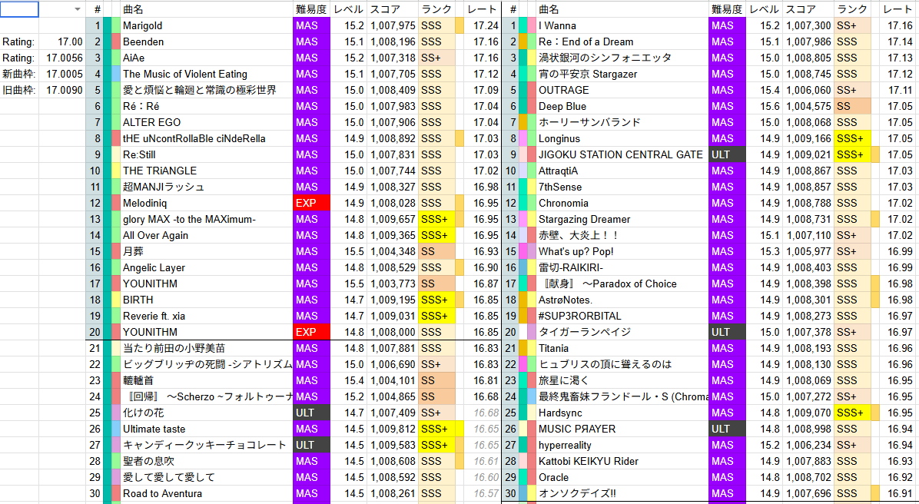Screen dimensions: 919x504
Task: Select the Ultimate taste song cell
Action: click(206, 429)
